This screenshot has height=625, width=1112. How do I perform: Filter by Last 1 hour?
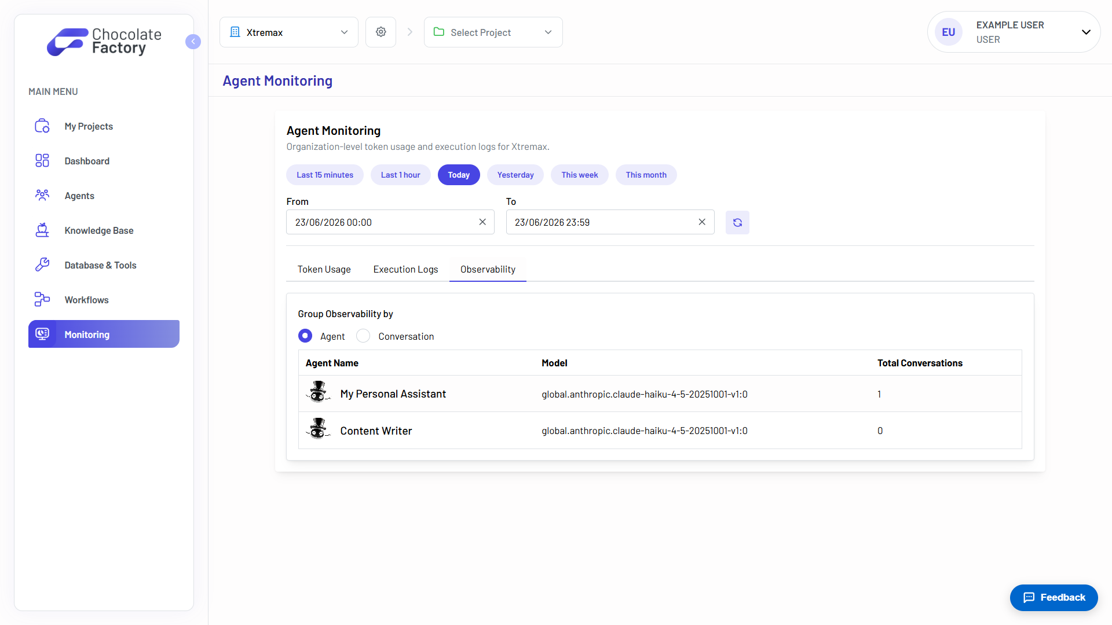[400, 175]
